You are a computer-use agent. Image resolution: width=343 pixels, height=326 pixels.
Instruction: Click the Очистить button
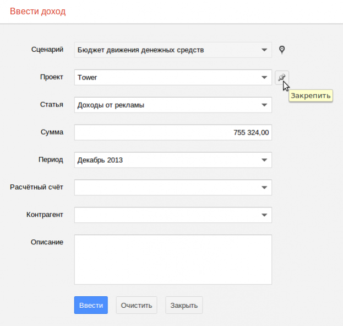coord(137,305)
